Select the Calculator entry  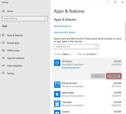(87, 104)
